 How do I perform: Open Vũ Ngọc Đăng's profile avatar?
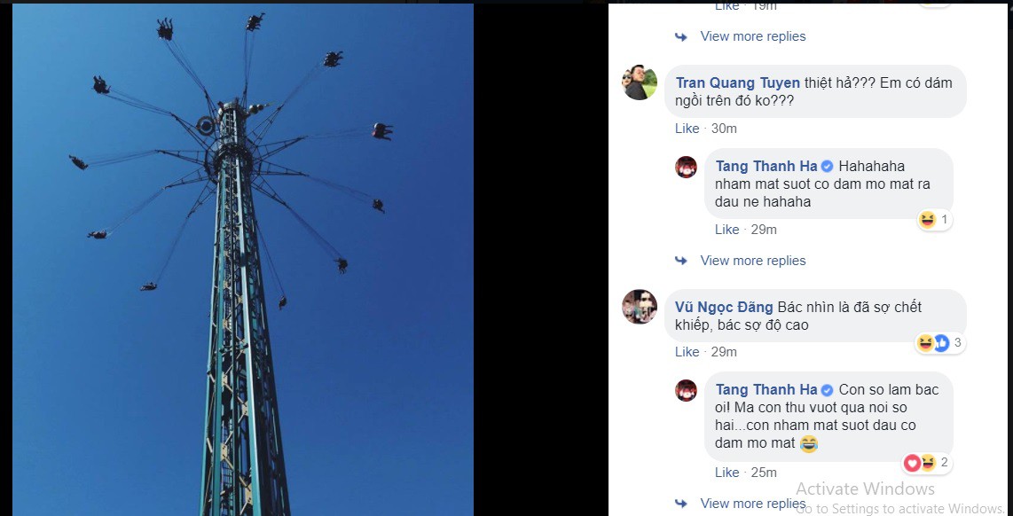coord(640,306)
